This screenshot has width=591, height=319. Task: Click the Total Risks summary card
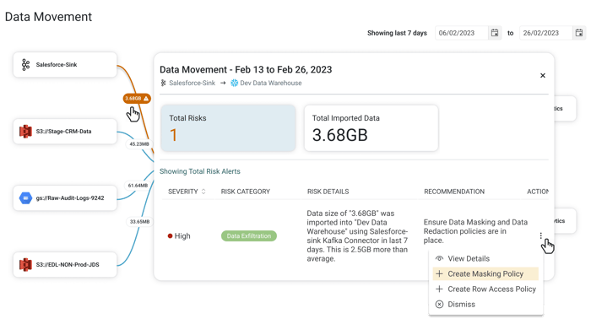click(x=228, y=128)
